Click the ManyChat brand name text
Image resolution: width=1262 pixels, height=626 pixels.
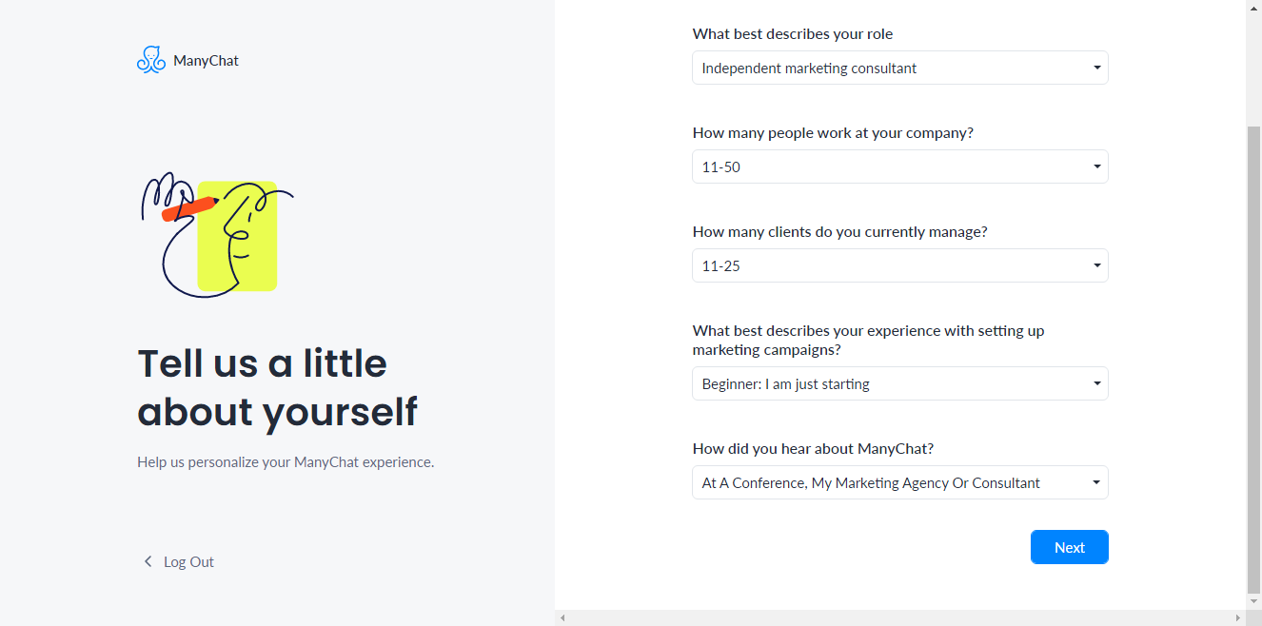coord(206,60)
